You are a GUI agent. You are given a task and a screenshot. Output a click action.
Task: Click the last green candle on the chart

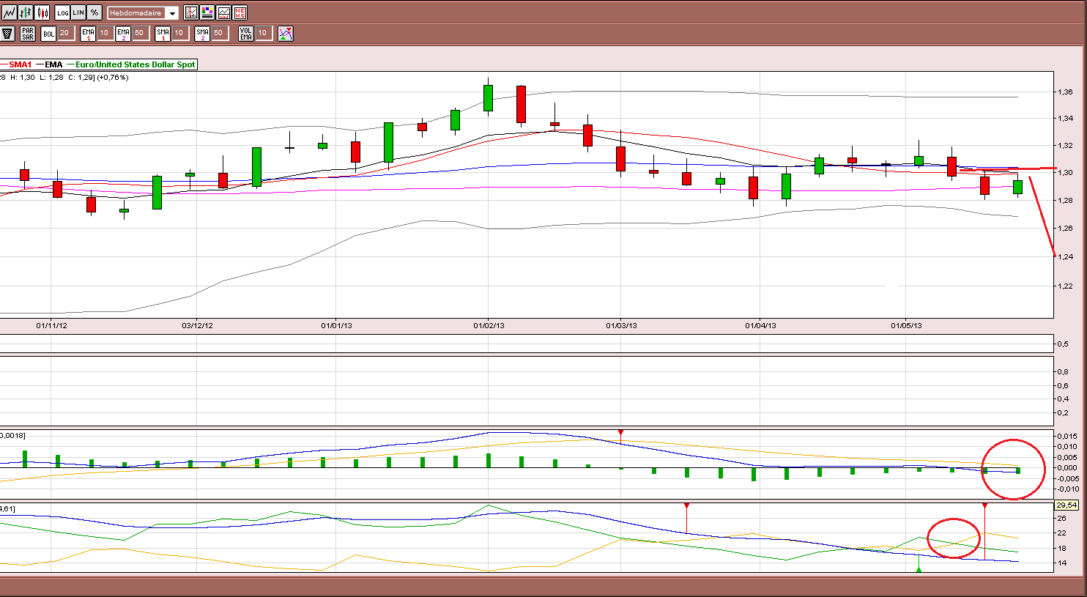pos(1017,187)
